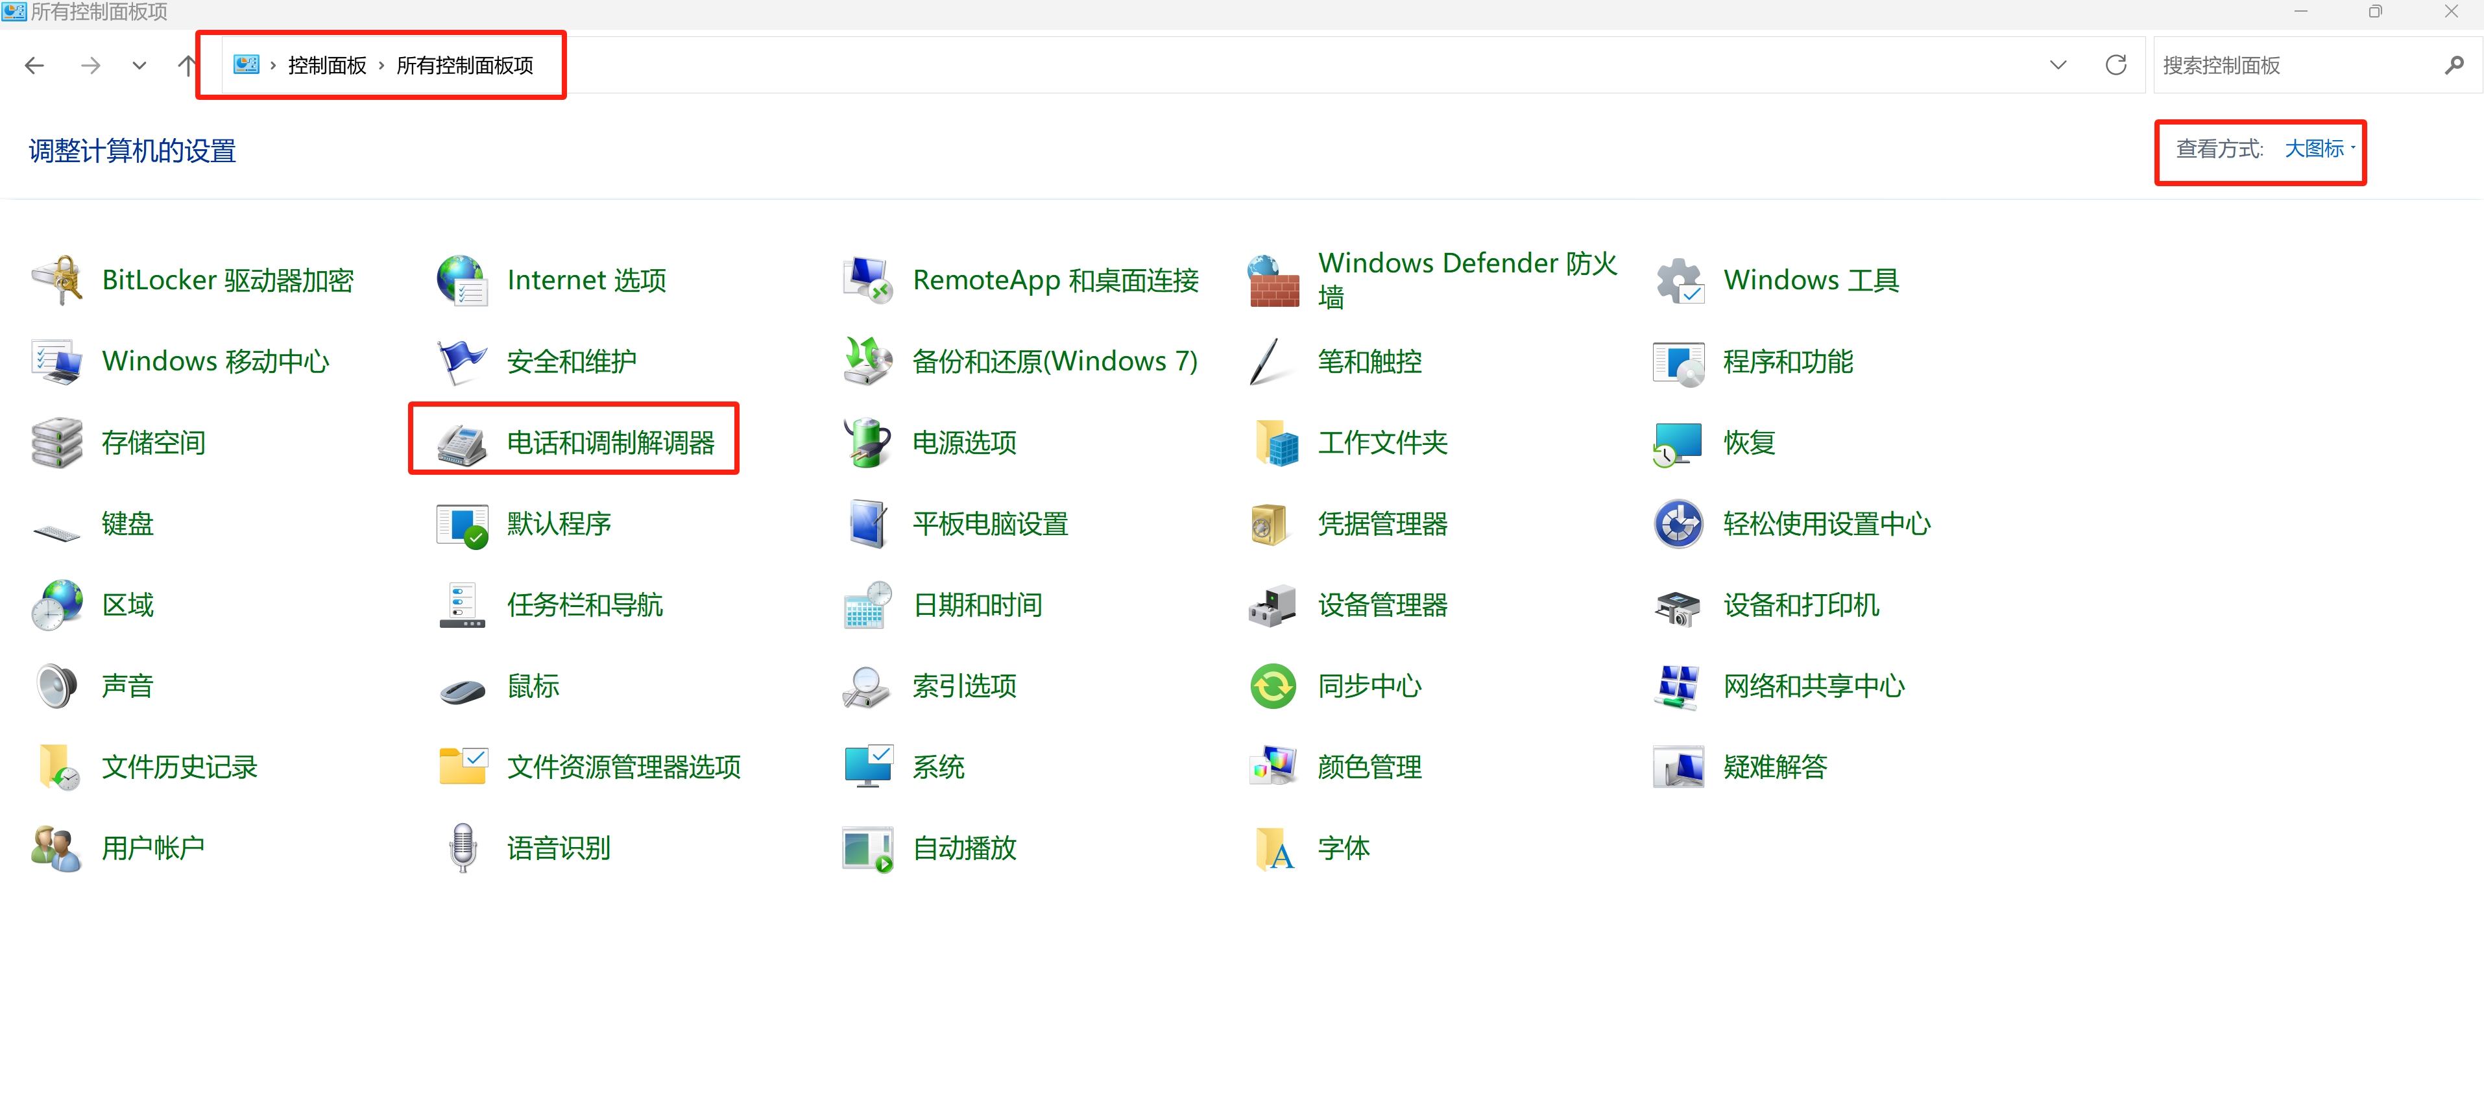Open the 鼠标 mouse icon
This screenshot has height=1113, width=2484.
(x=462, y=691)
